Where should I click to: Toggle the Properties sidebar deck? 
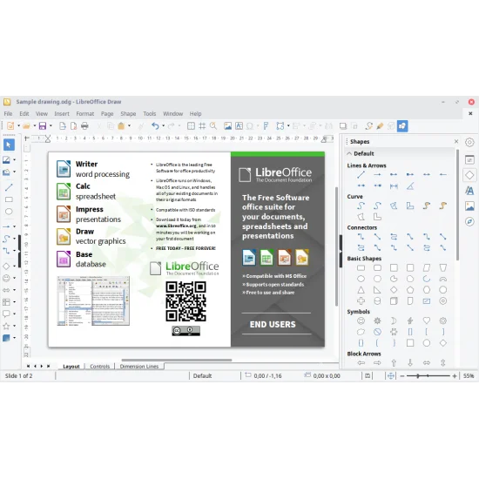coord(469,159)
